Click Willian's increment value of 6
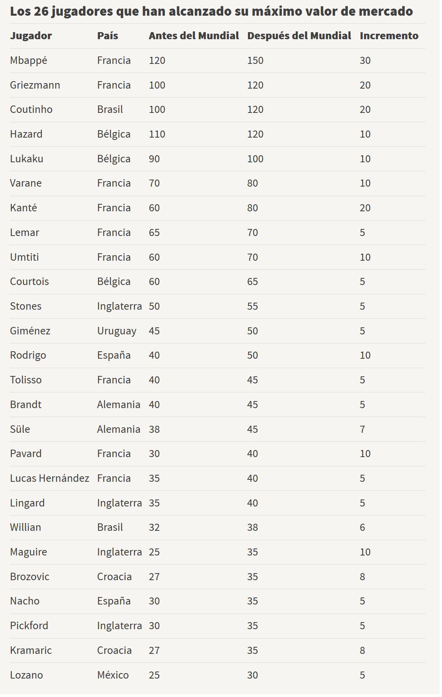 [362, 527]
